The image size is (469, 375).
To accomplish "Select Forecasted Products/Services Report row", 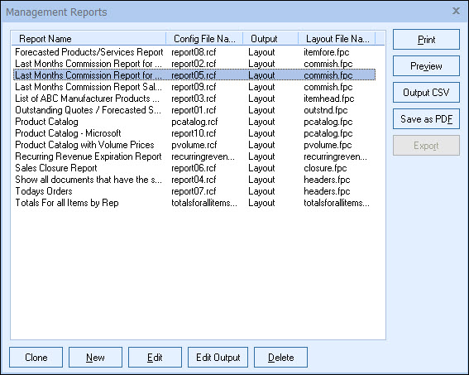I will pos(194,52).
